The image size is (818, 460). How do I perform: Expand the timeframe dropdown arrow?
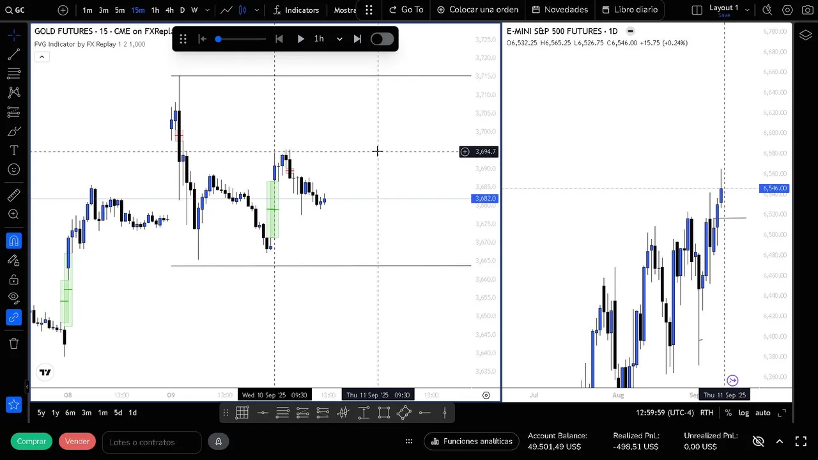click(207, 10)
